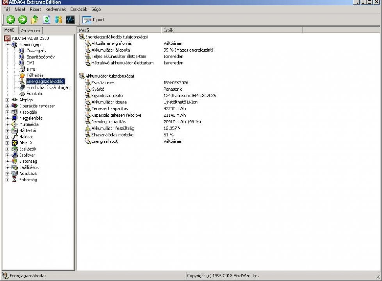Viewport: 382px width, 281px height.
Task: Expand the Sebesség tree node
Action: [7, 180]
